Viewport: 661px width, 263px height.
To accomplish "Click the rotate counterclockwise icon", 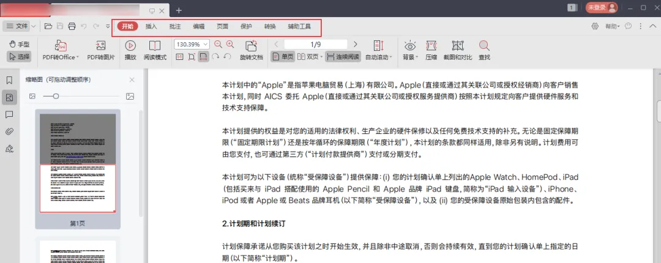I will 227,56.
